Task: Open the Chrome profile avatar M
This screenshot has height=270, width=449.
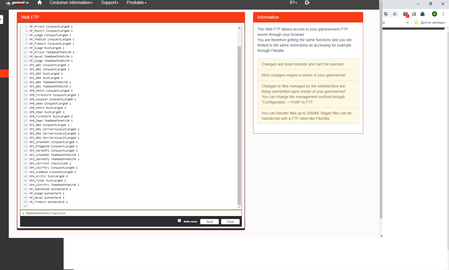Action: click(x=435, y=14)
